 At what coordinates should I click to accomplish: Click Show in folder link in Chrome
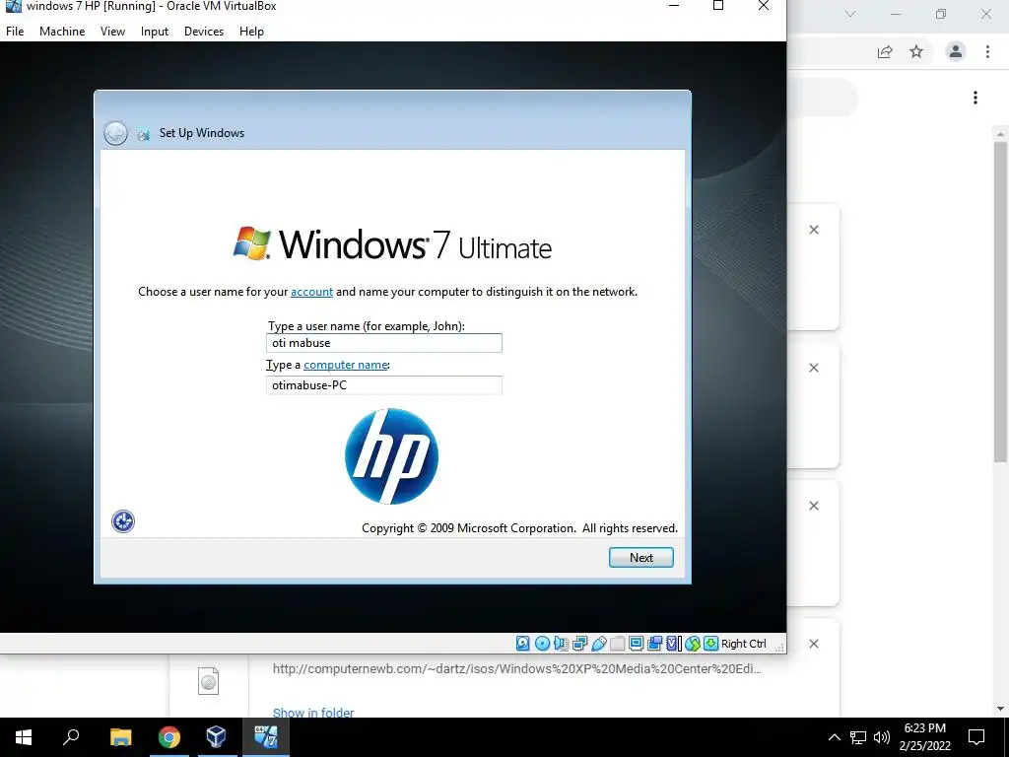tap(313, 713)
